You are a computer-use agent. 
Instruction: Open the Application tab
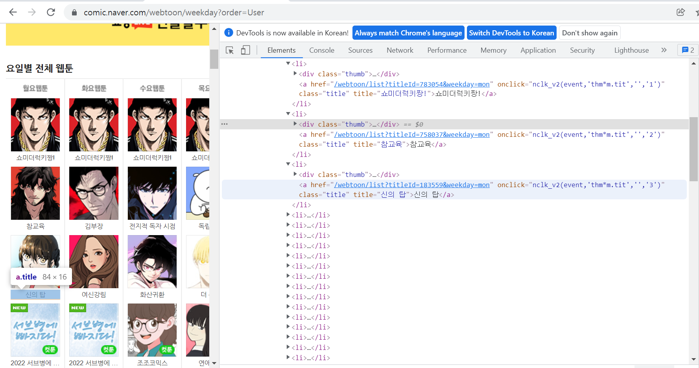[x=538, y=50]
